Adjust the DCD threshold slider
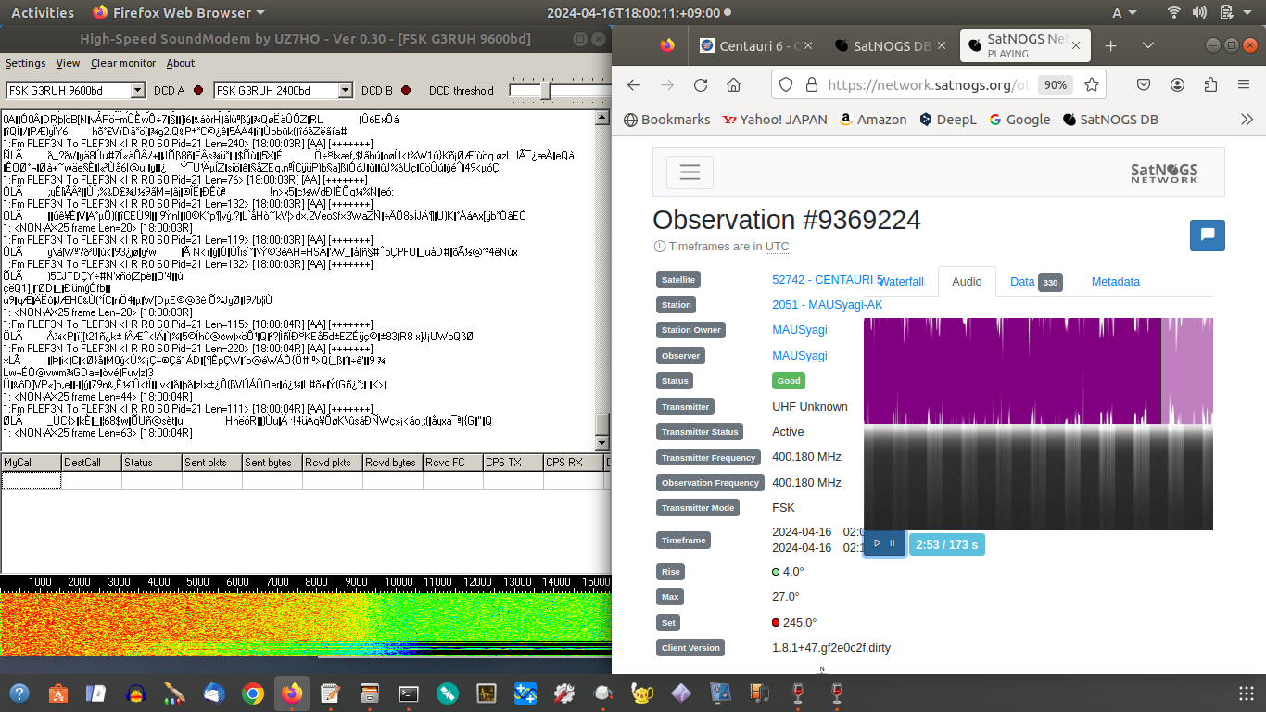Image resolution: width=1266 pixels, height=712 pixels. 546,90
